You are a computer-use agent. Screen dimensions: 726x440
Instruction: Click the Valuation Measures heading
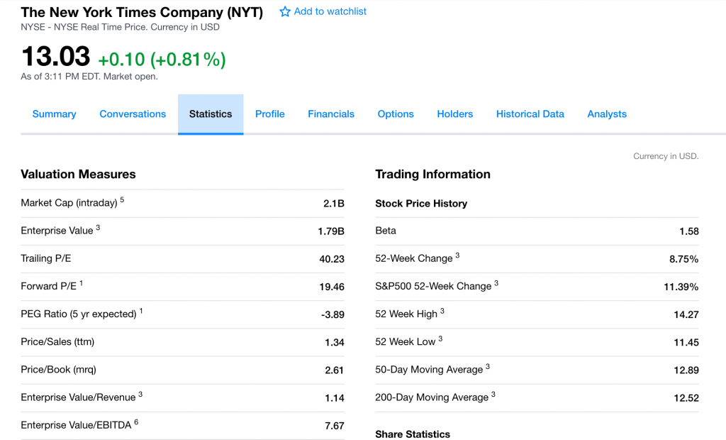pos(78,175)
